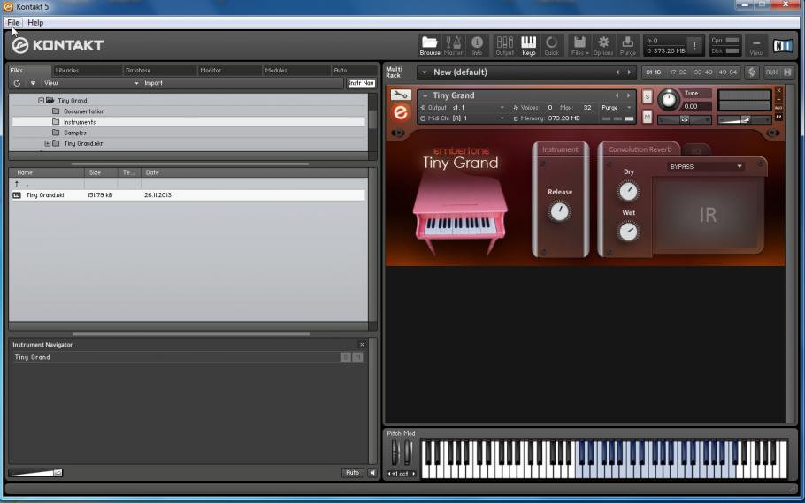The width and height of the screenshot is (805, 503).
Task: Open the Tiny Grand wrench edit icon
Action: tap(401, 95)
